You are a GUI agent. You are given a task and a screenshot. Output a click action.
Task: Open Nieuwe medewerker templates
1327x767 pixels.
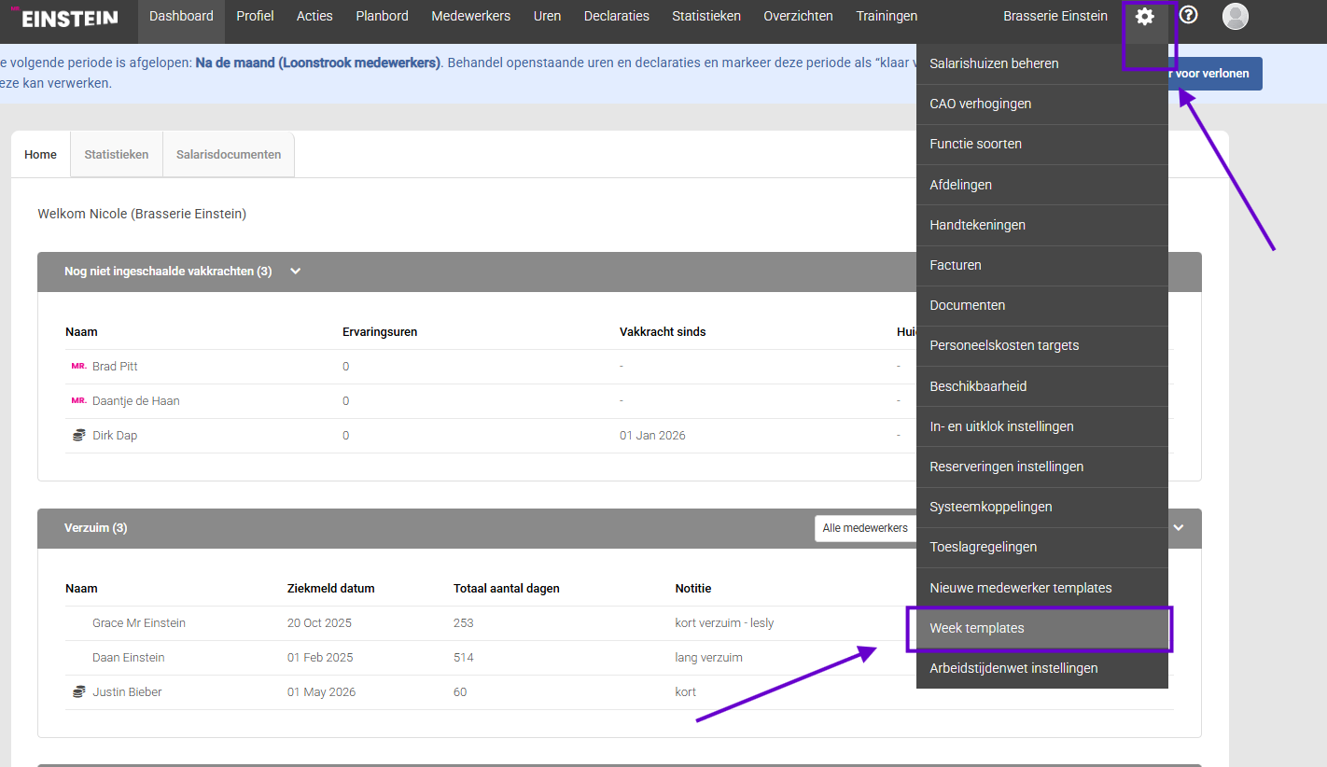pos(1042,588)
